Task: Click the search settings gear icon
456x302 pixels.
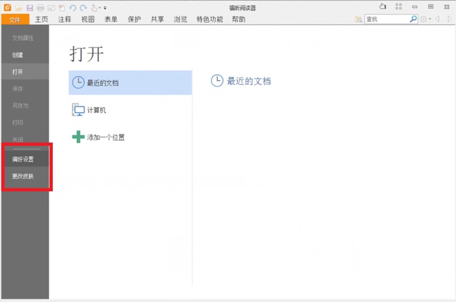Action: (423, 19)
